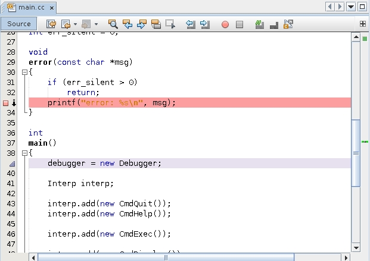Select the main.cc editor tab
The width and height of the screenshot is (370, 261).
(x=29, y=8)
